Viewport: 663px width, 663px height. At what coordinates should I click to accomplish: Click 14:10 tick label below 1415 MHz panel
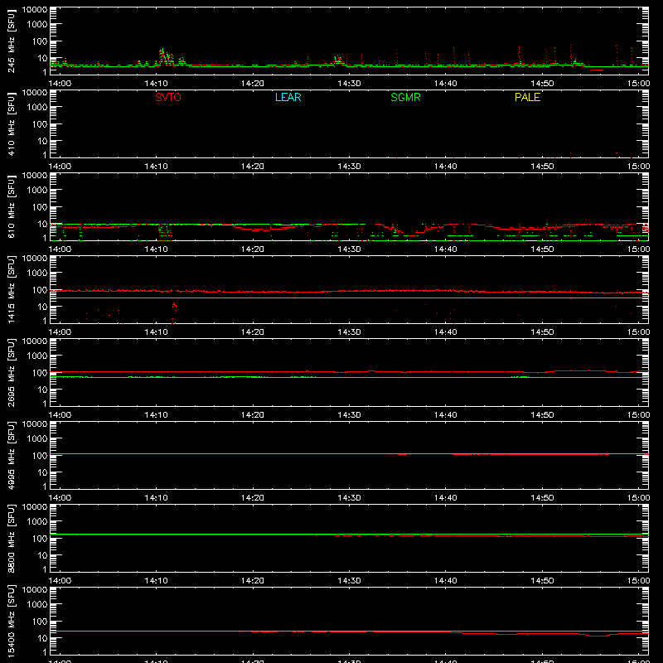(156, 332)
